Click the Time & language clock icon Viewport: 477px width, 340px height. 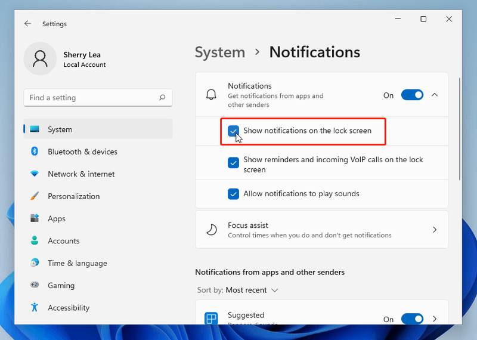35,262
